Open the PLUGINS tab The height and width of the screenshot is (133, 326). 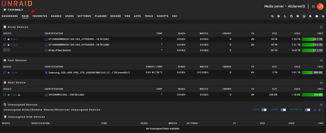tap(101, 16)
